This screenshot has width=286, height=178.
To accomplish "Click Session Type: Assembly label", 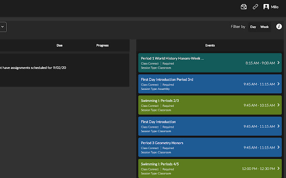I will (x=155, y=89).
